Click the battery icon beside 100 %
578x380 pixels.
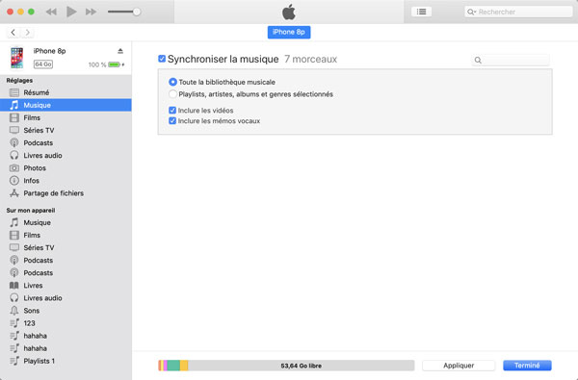115,64
